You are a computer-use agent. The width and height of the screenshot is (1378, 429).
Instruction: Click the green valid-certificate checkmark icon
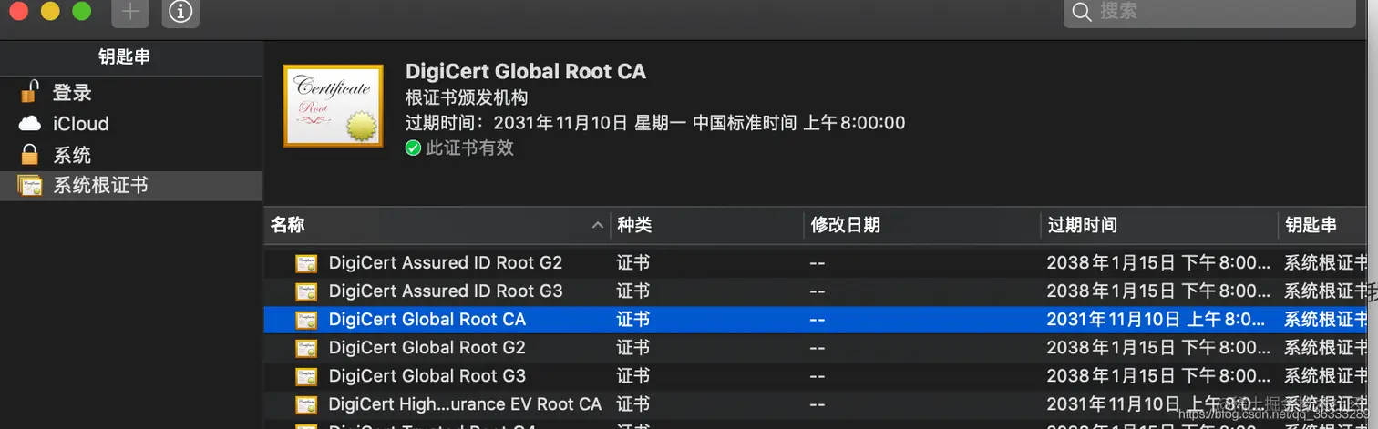pos(413,148)
